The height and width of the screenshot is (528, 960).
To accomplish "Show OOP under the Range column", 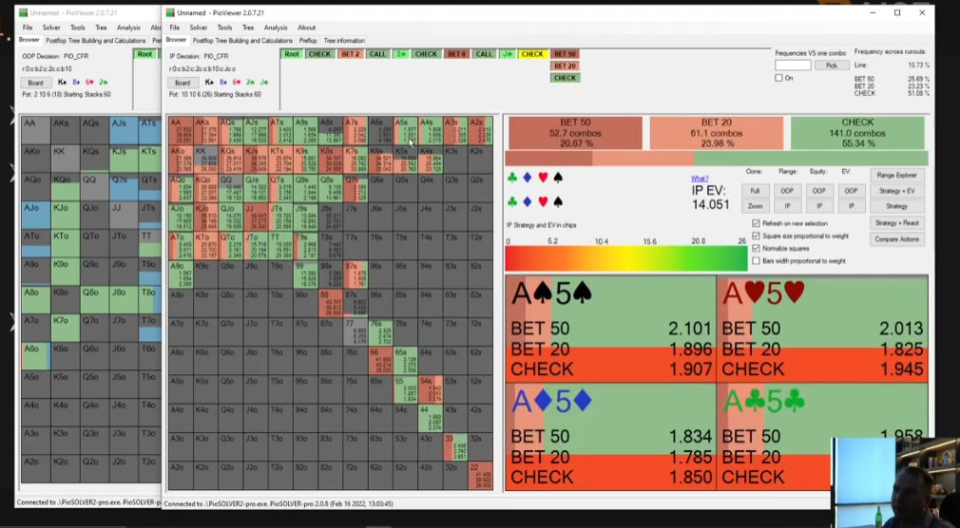I will tap(787, 191).
